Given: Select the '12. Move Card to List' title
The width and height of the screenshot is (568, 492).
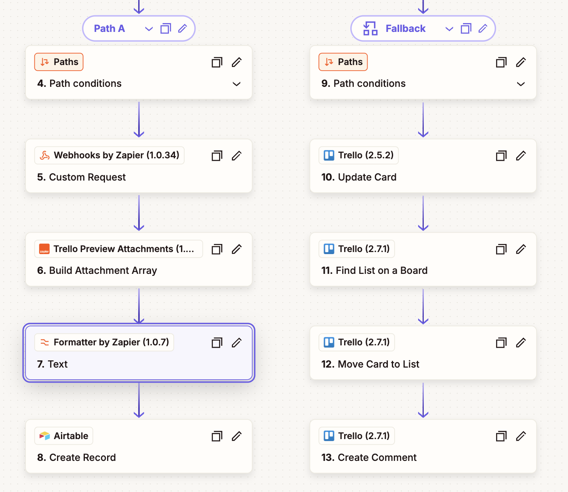Looking at the screenshot, I should (370, 364).
